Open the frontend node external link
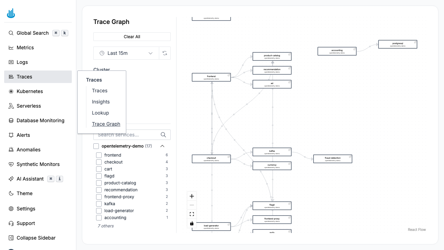Screen dimensions: 444x250 click(229, 75)
